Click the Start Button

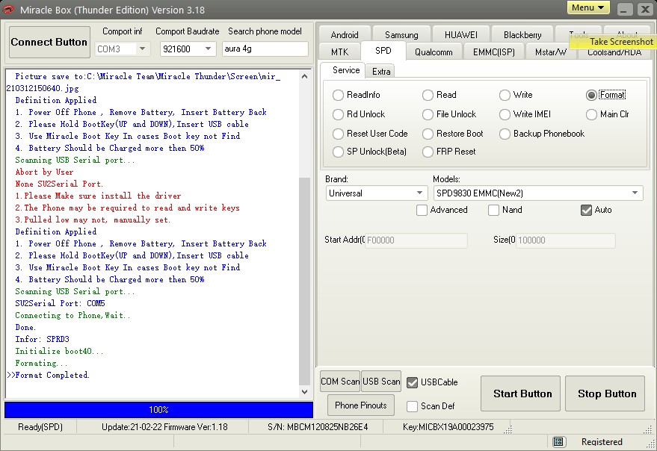click(520, 394)
